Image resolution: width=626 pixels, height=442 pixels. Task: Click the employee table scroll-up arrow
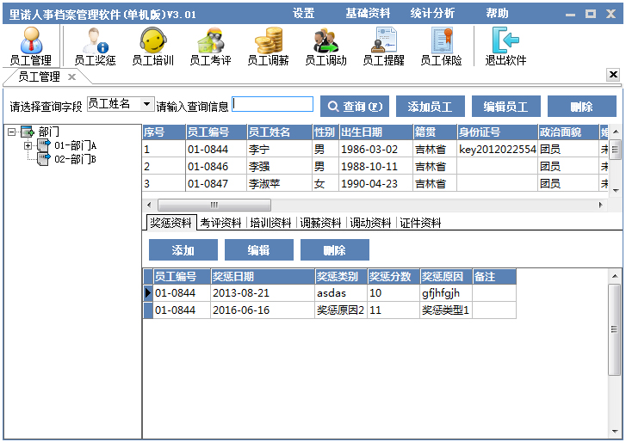[x=615, y=131]
